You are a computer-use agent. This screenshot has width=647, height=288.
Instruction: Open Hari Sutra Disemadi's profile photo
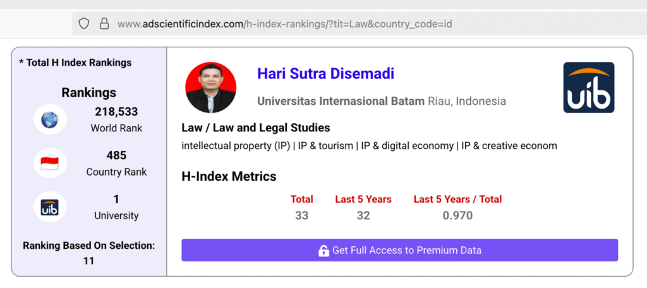pyautogui.click(x=210, y=88)
